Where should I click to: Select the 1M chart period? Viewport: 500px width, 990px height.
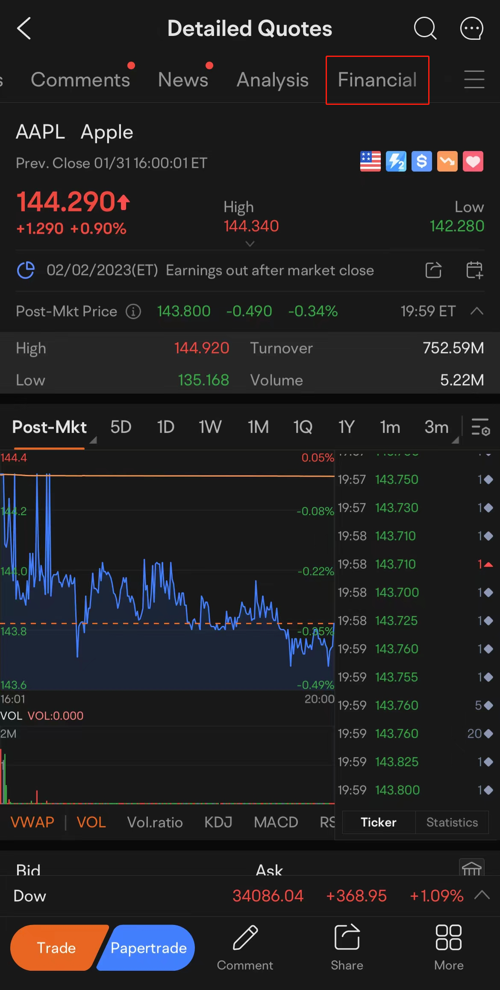tap(258, 427)
